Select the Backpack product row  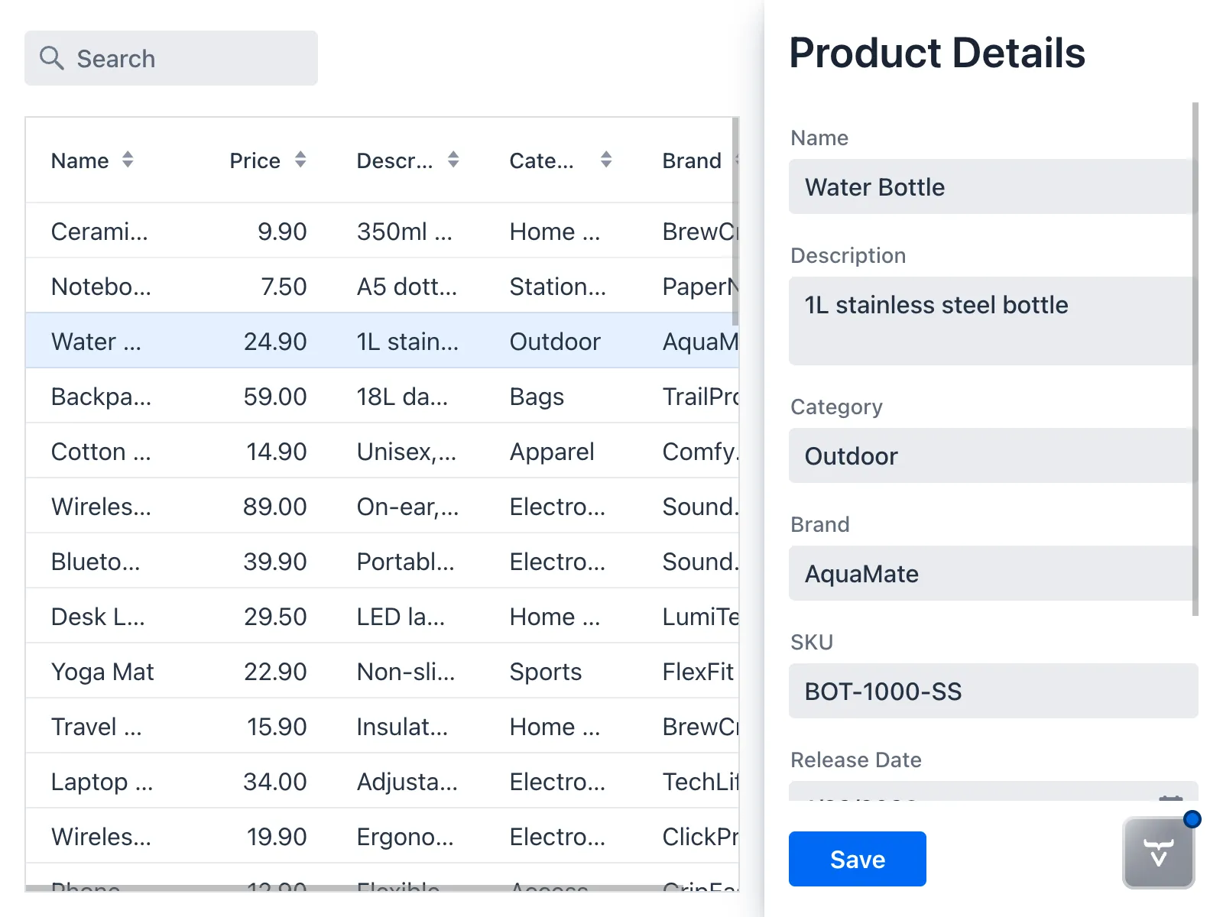point(306,396)
